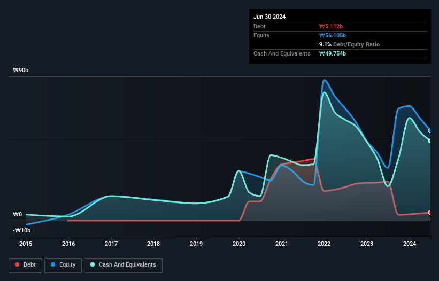
Task: Click the Equity row label in tooltip
Action: click(x=261, y=35)
